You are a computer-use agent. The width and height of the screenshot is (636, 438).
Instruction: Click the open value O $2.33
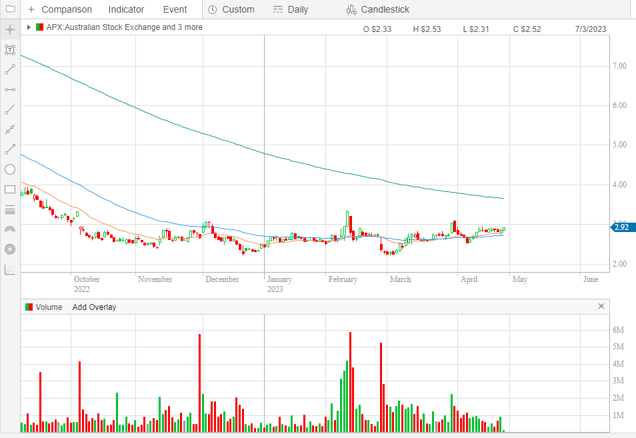point(377,29)
